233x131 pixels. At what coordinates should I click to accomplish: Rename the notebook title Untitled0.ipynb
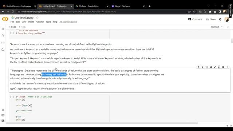[x=24, y=17]
